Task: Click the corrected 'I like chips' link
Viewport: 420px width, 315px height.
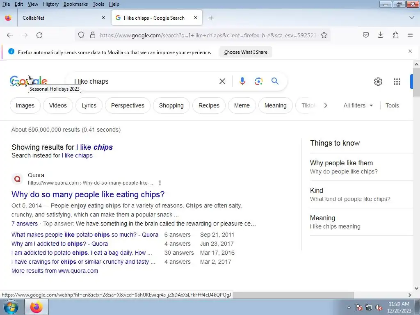Action: pos(95,147)
